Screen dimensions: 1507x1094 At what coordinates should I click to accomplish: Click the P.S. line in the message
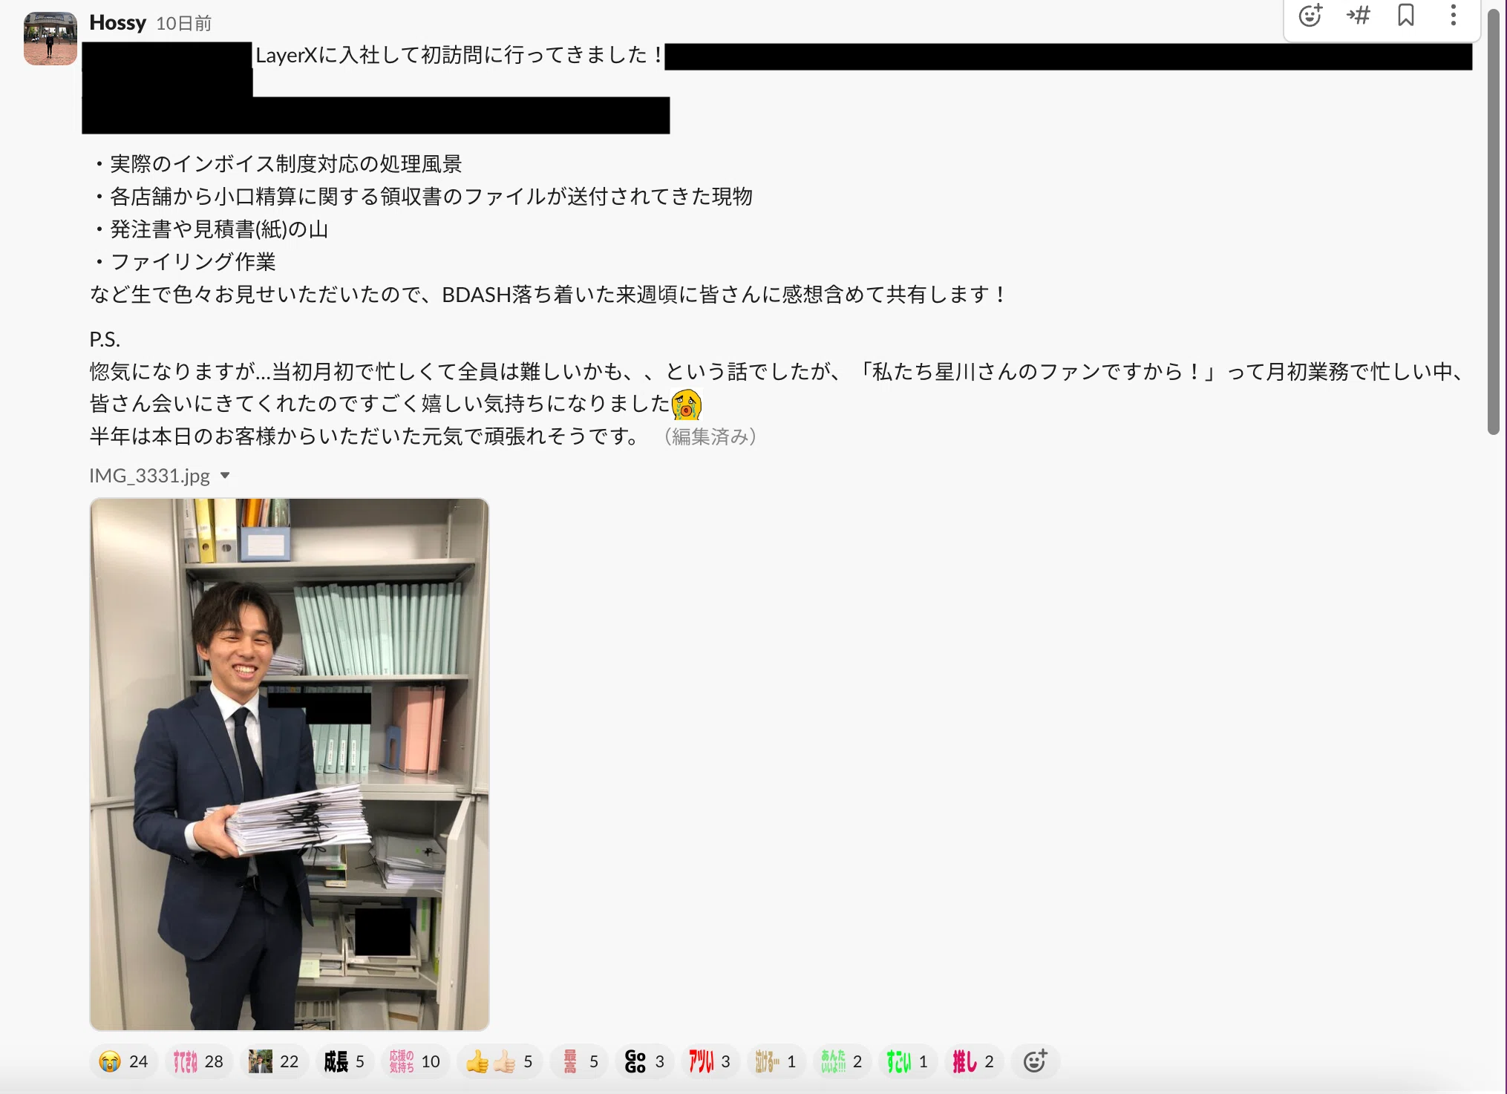point(105,339)
